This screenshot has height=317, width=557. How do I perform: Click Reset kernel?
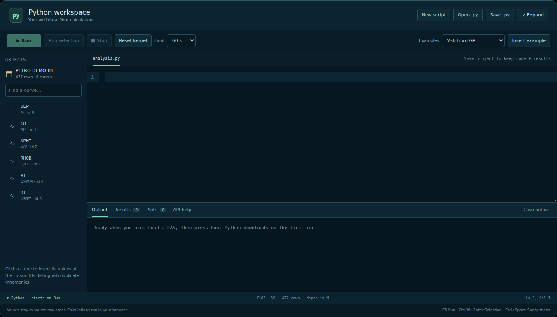pyautogui.click(x=133, y=40)
